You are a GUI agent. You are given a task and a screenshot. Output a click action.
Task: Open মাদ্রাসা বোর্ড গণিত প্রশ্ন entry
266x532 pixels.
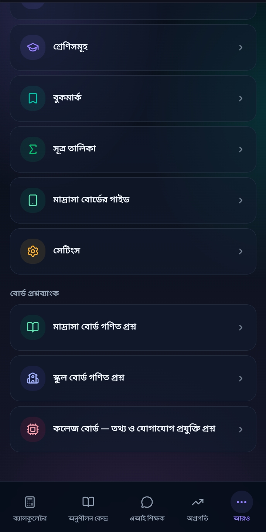click(x=133, y=327)
